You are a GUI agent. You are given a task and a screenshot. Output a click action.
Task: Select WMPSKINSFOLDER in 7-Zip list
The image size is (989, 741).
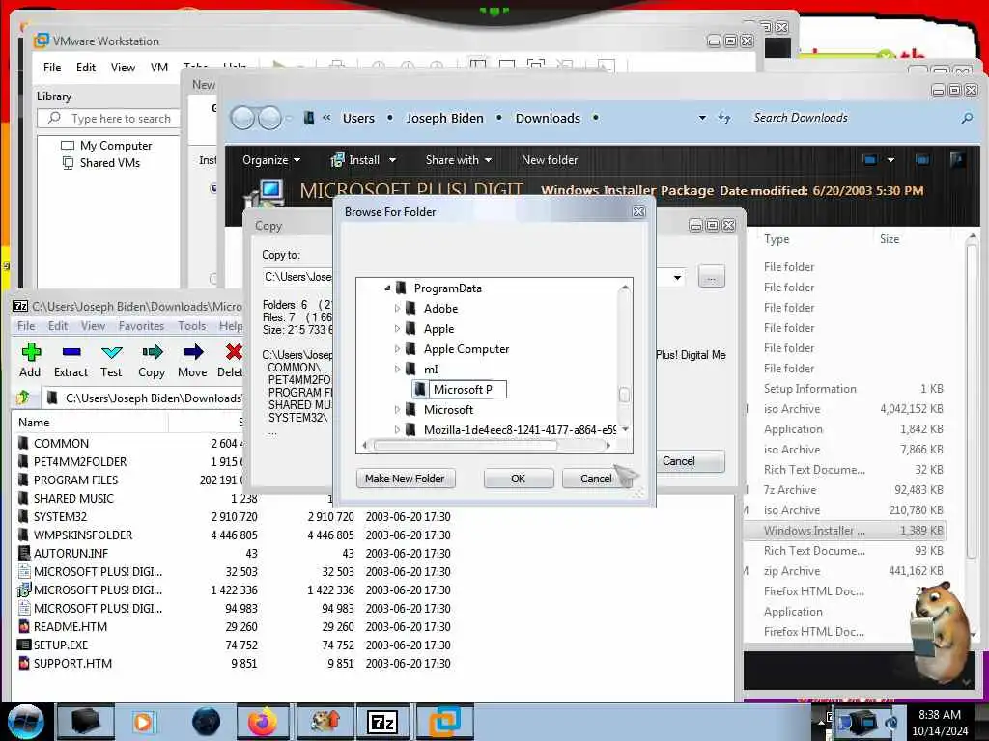pyautogui.click(x=83, y=535)
